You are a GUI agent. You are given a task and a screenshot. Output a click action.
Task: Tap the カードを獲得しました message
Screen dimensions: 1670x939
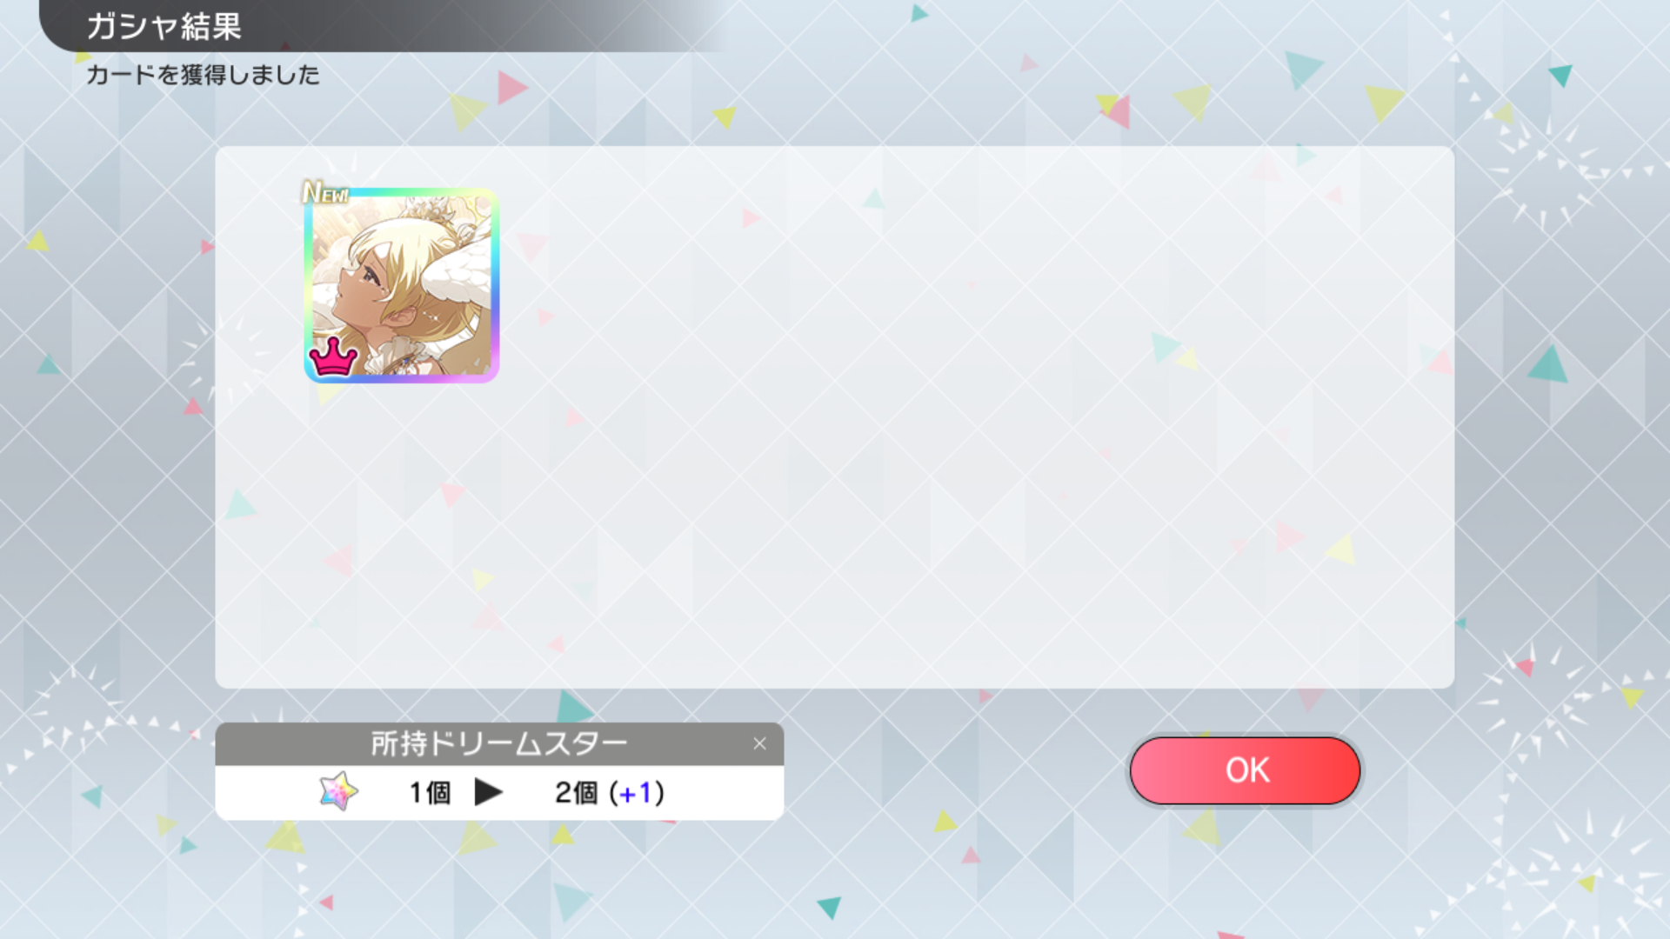(x=203, y=75)
